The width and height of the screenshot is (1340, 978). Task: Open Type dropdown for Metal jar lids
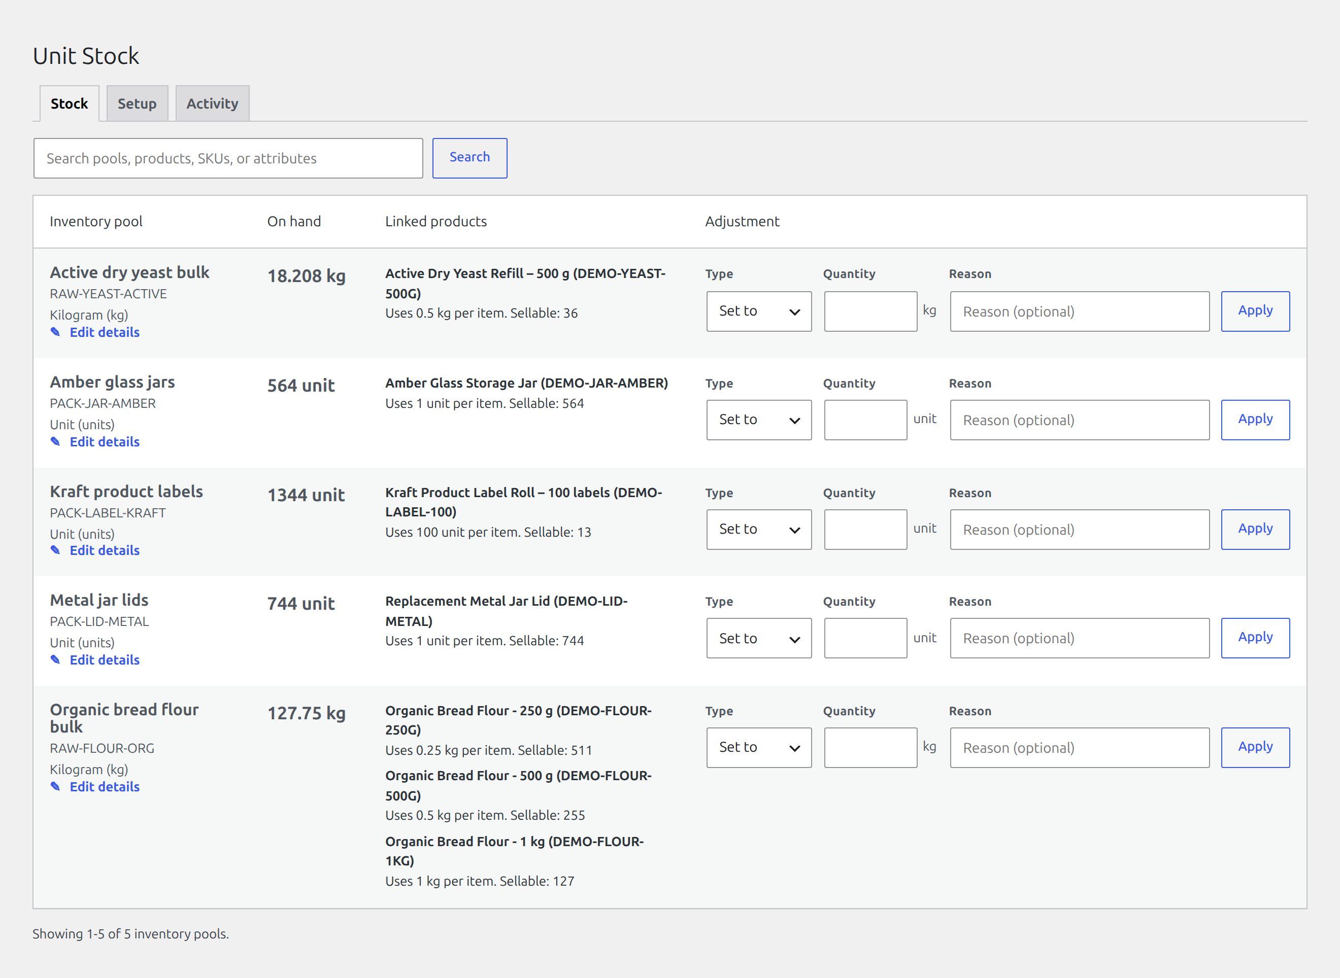[759, 638]
